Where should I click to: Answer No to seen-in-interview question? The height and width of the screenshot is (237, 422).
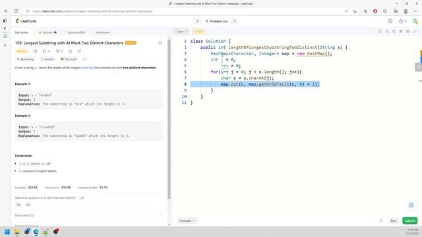pos(28,205)
